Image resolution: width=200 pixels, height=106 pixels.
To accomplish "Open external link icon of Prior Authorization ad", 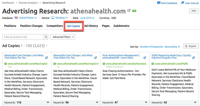I will pyautogui.click(x=145, y=58).
